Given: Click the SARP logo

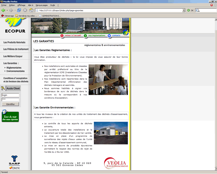Looking at the screenshot, I should click(14, 160).
